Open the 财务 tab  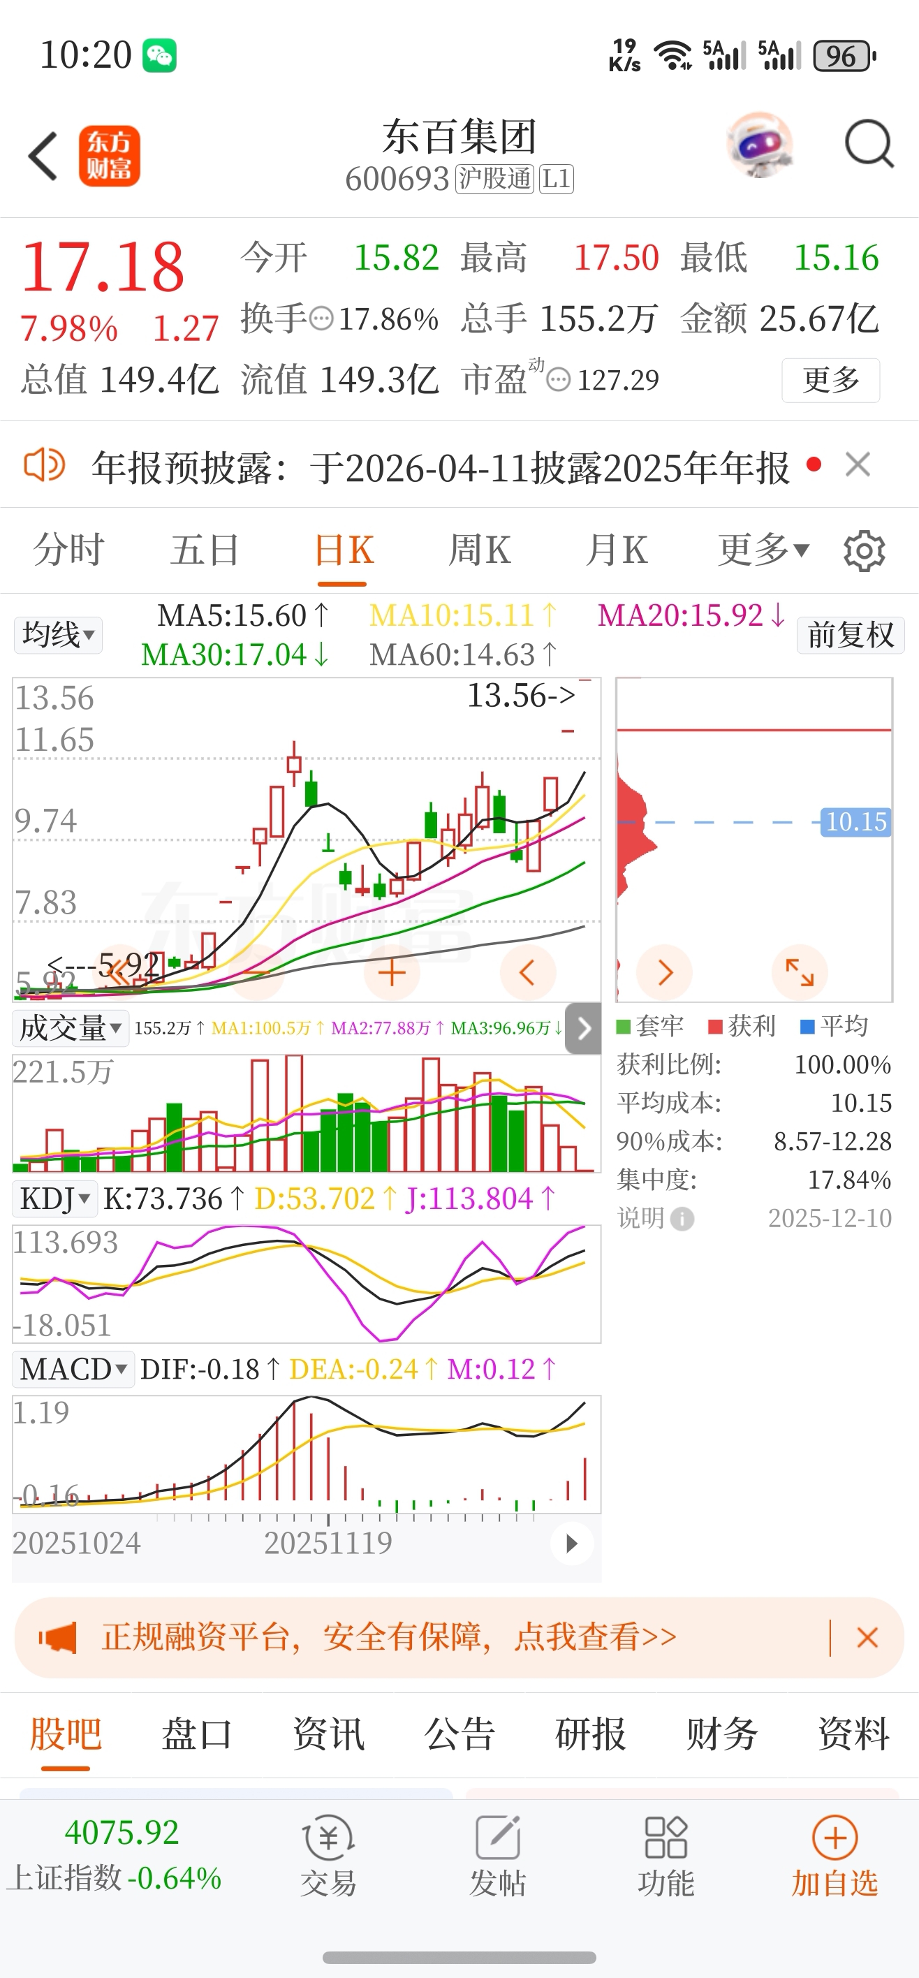click(723, 1734)
